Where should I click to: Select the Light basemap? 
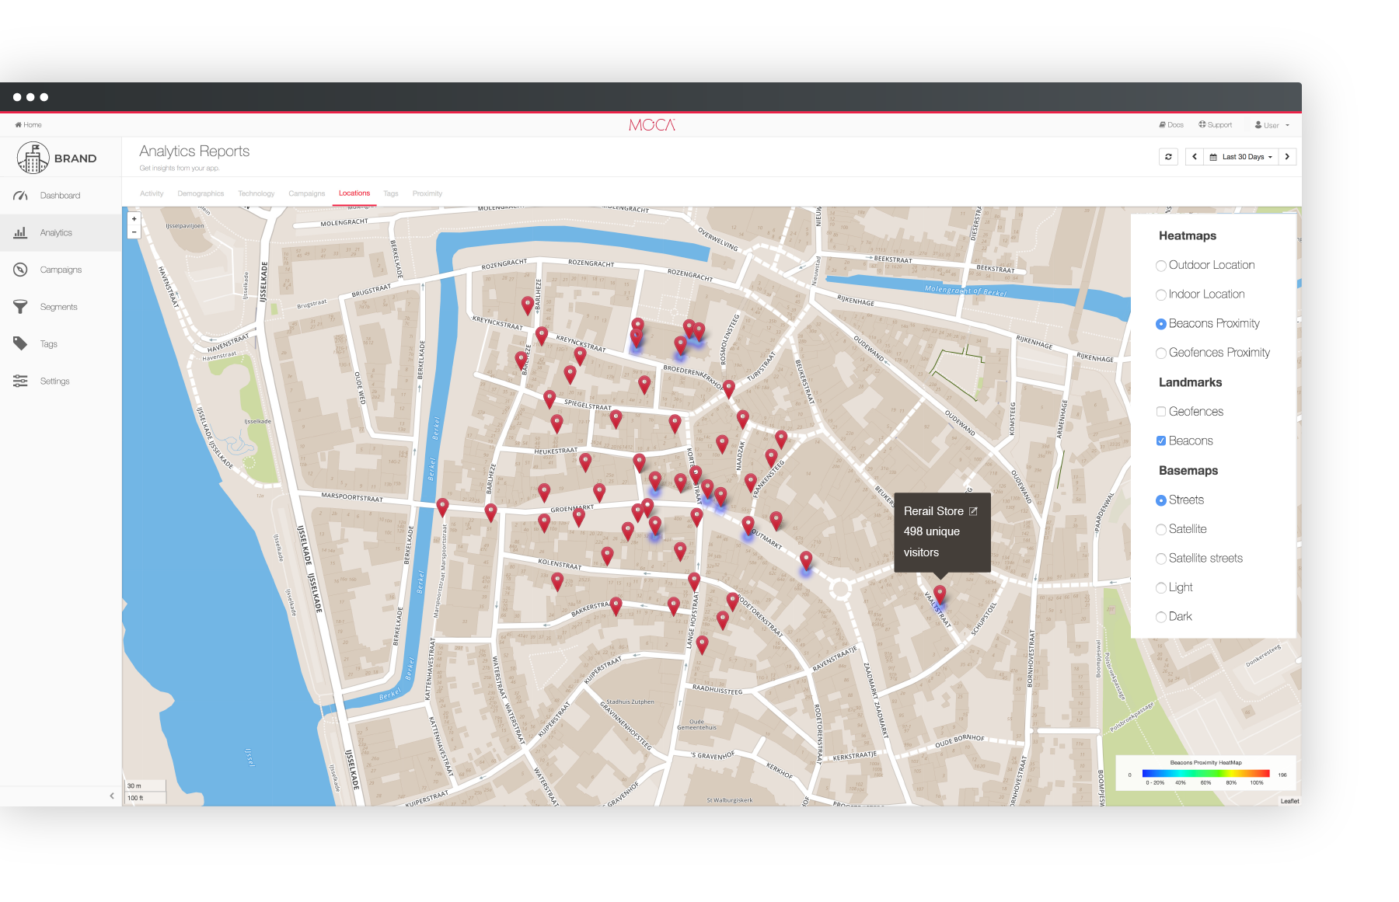pos(1161,588)
